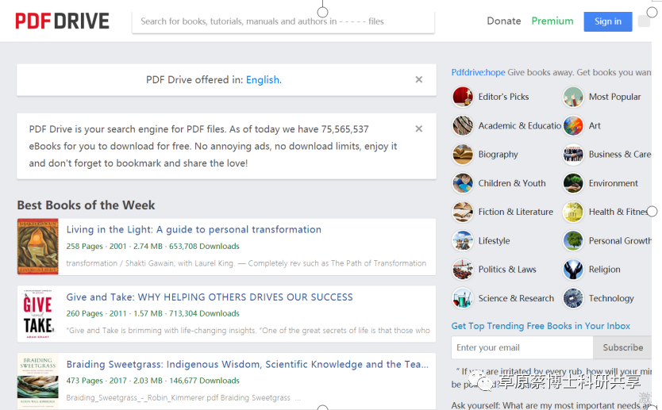
Task: Close the PDF Drive info notice
Action: click(x=419, y=129)
